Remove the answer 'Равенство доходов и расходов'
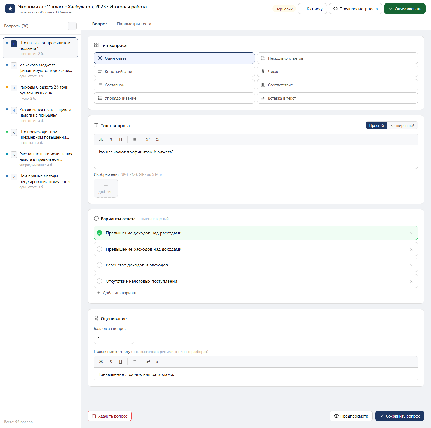This screenshot has width=431, height=428. coord(411,265)
